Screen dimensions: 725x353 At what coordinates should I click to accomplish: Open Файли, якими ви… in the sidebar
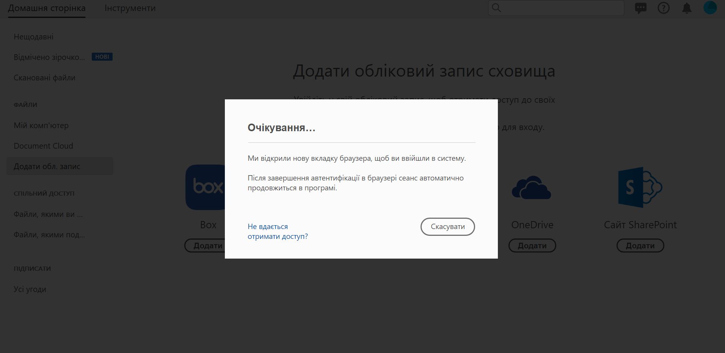pos(48,214)
